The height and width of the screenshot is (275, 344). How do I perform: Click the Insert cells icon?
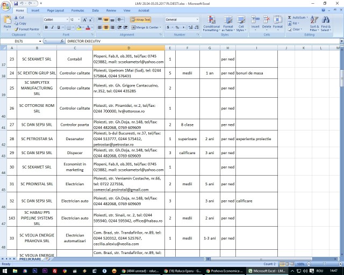pos(255,20)
